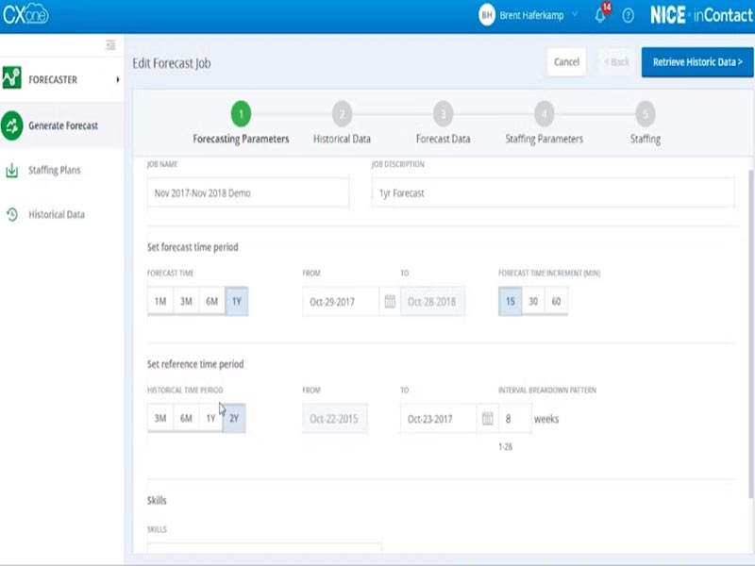Expand the Brent Haferkamp user dropdown

[575, 15]
